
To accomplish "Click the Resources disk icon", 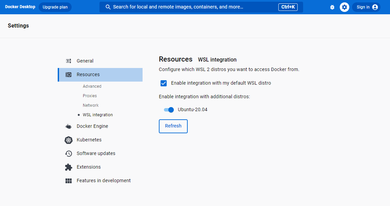I will point(69,74).
